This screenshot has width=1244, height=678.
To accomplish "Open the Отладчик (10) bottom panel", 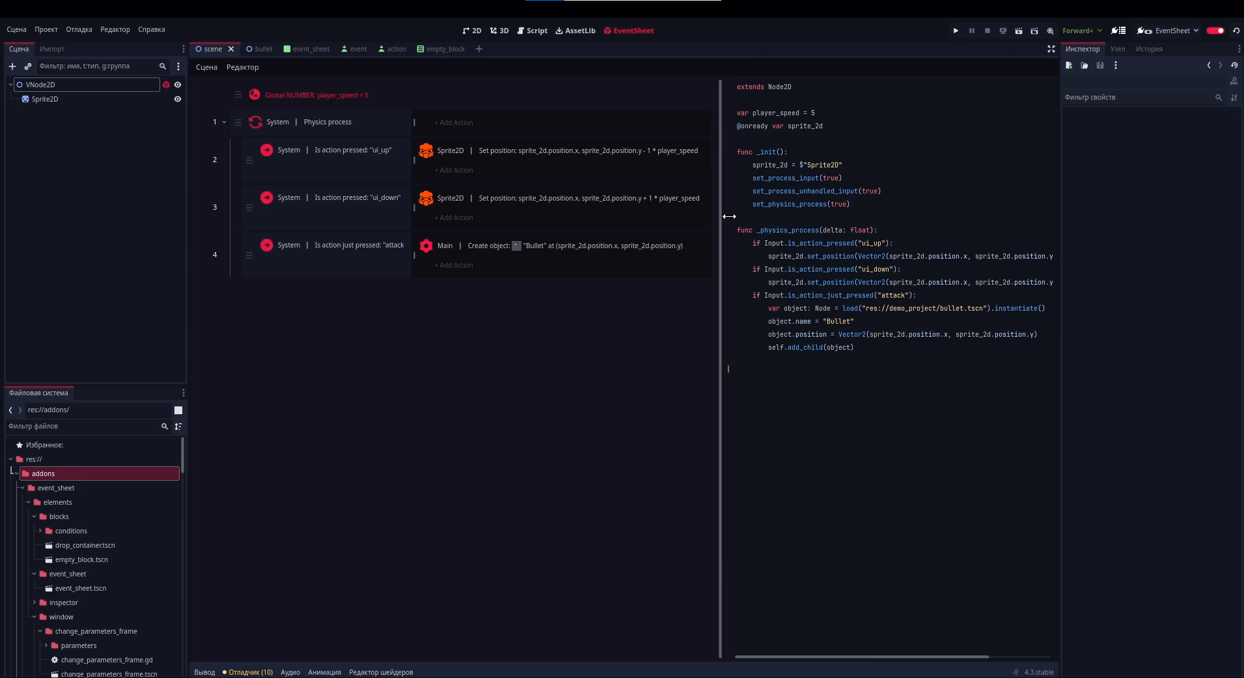I will 247,672.
